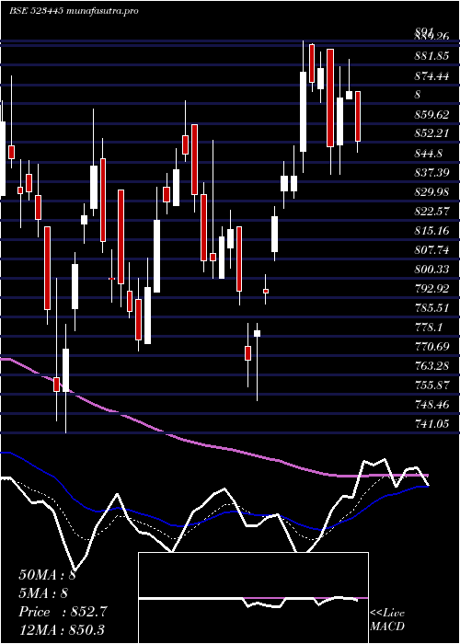This screenshot has width=460, height=644.
Task: Select the 763.28 price level label
Action: point(431,365)
